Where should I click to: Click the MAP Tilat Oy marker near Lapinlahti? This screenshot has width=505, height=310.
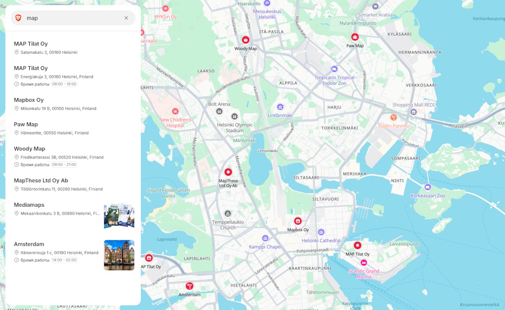pyautogui.click(x=149, y=258)
